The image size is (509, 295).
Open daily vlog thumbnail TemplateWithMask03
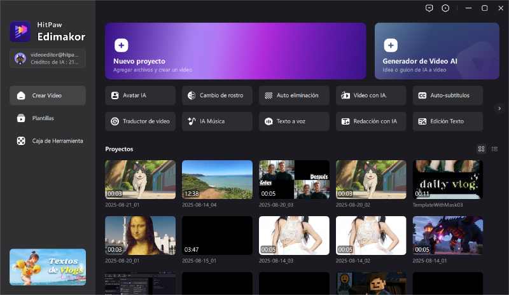(448, 179)
